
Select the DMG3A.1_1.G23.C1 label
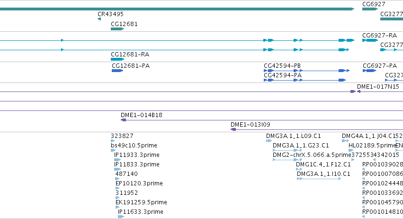pos(301,145)
